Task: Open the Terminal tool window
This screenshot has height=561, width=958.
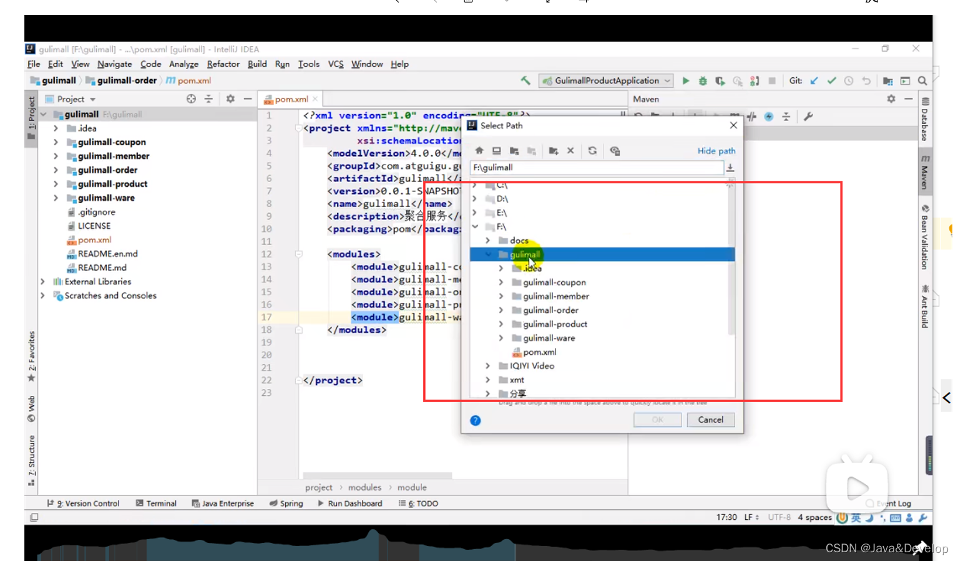Action: (156, 504)
